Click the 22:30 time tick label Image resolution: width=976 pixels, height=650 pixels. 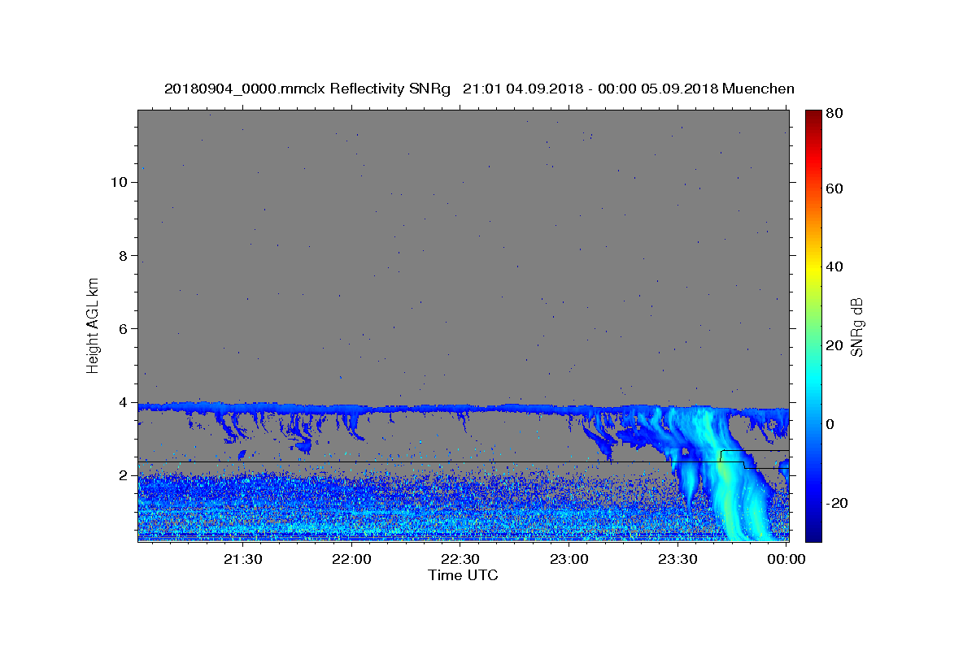[x=460, y=559]
